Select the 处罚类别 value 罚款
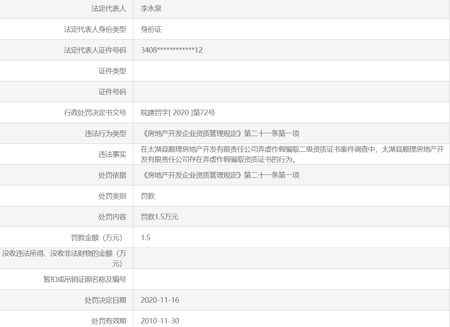The image size is (450, 327). click(x=148, y=196)
